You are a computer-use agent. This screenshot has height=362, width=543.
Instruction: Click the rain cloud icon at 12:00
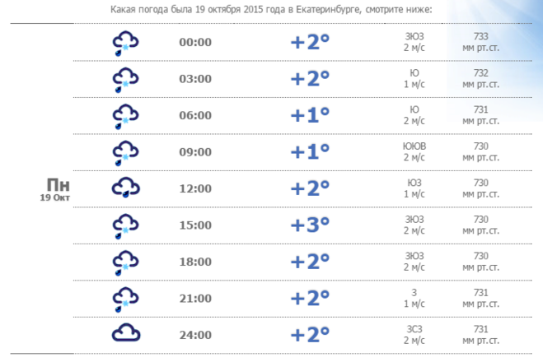(x=125, y=188)
